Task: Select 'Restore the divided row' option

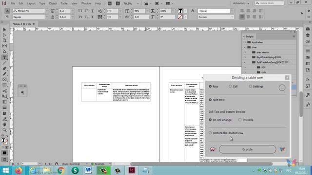Action: tap(226, 133)
